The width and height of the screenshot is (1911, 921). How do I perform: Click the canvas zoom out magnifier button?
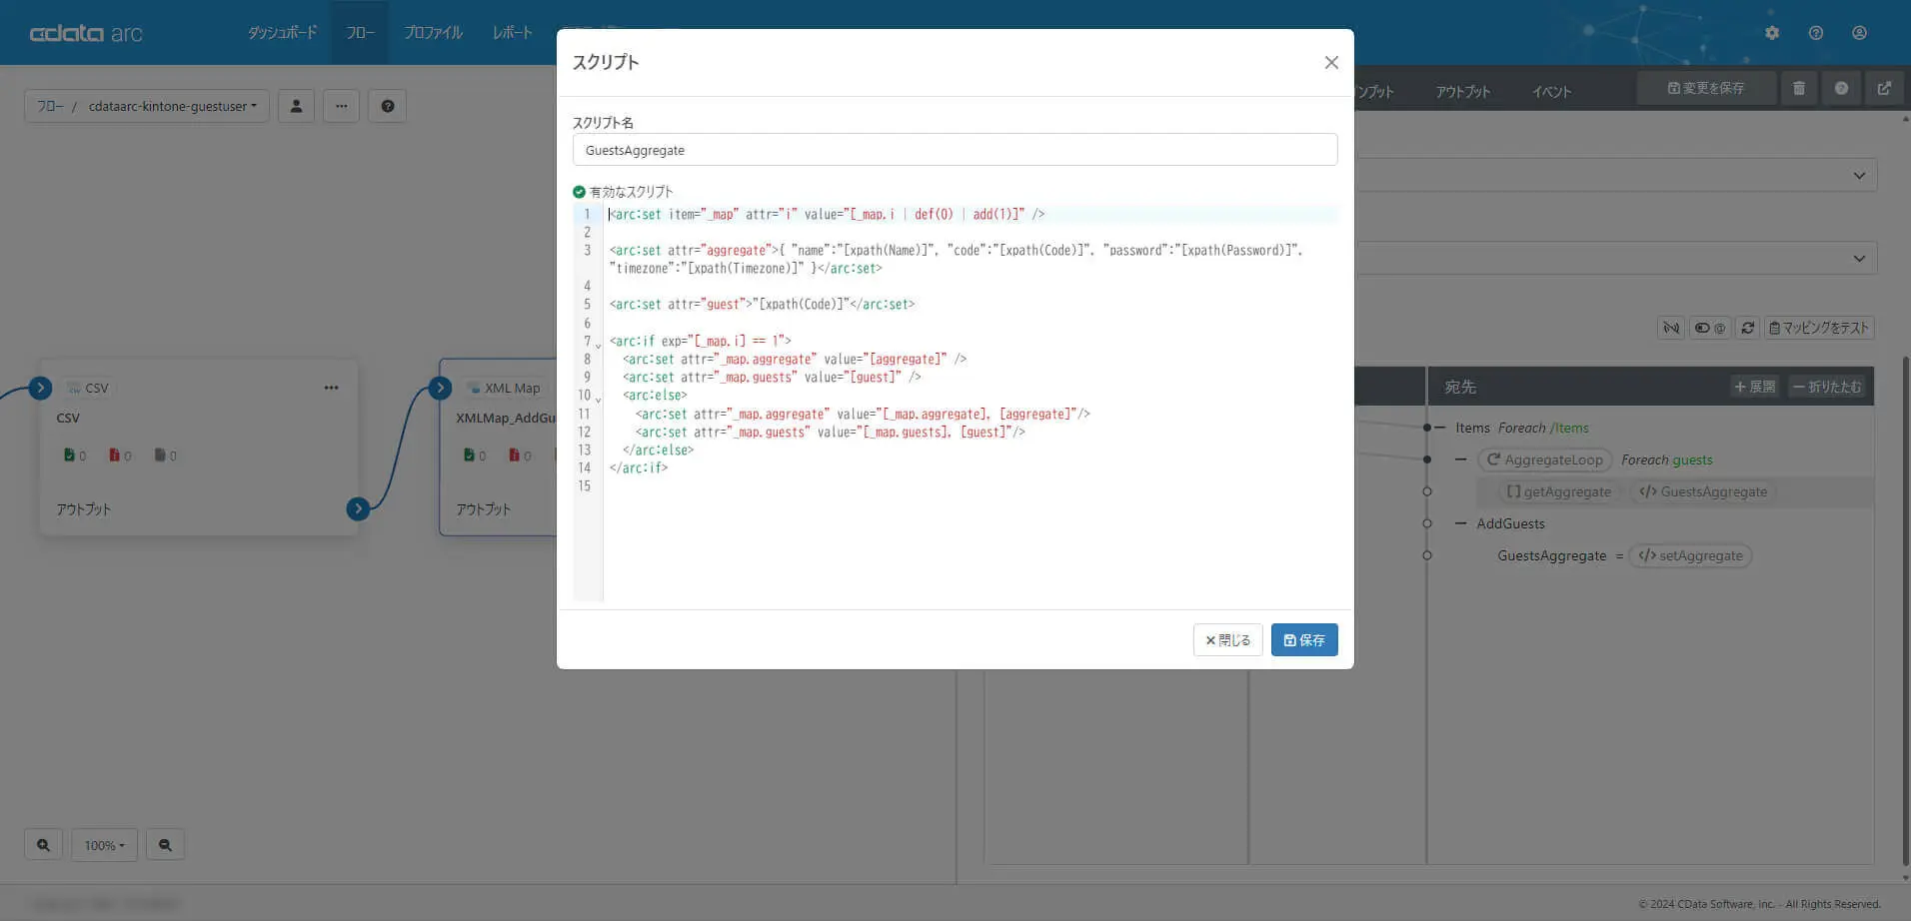click(x=165, y=845)
